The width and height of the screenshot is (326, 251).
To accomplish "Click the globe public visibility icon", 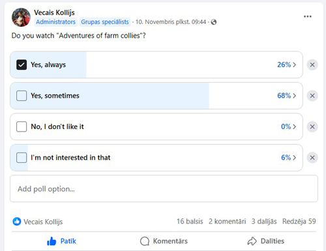I will point(214,22).
